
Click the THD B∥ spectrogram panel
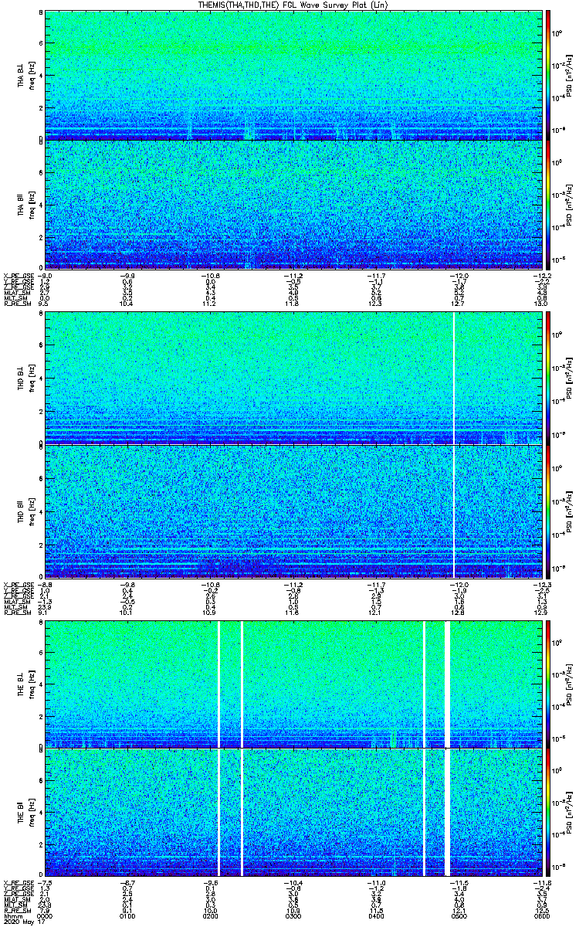click(x=292, y=511)
